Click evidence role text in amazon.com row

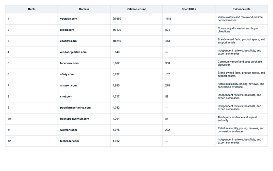pos(241,85)
